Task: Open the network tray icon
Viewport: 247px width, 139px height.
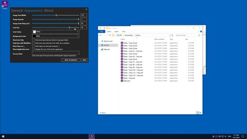Action: click(x=223, y=136)
